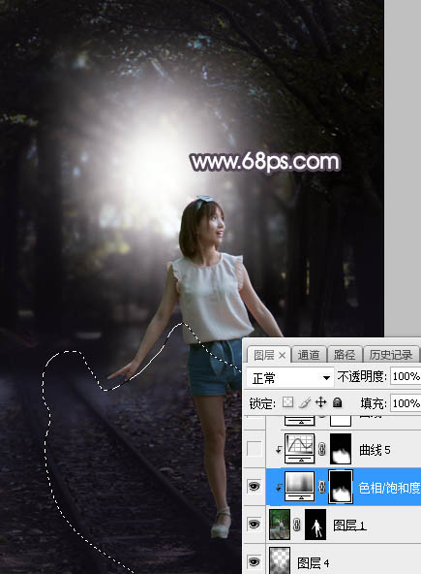Select 曲线 5 curves adjustment icon
The height and width of the screenshot is (574, 421).
pyautogui.click(x=299, y=449)
